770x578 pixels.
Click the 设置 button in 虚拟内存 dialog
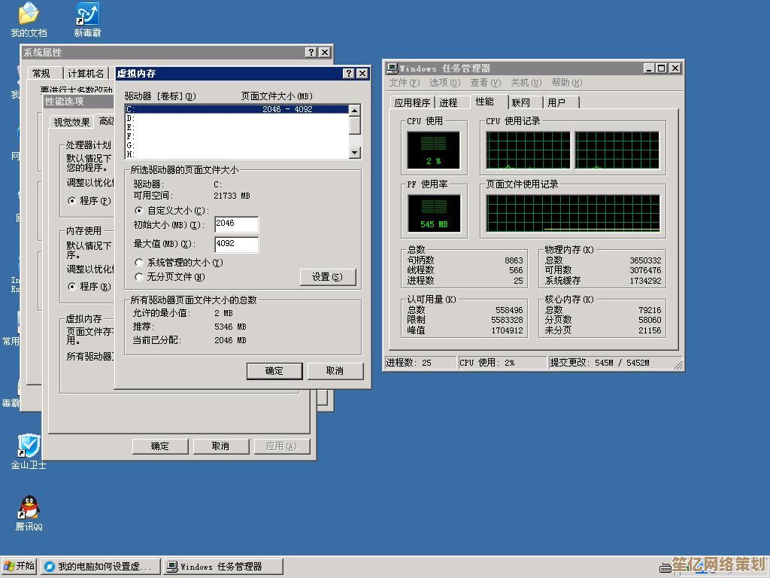[328, 277]
